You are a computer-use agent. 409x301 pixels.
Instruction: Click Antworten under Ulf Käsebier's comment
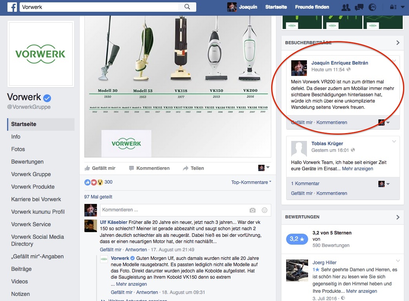pos(136,250)
